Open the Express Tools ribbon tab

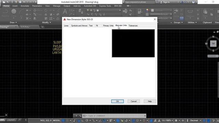click(105, 6)
